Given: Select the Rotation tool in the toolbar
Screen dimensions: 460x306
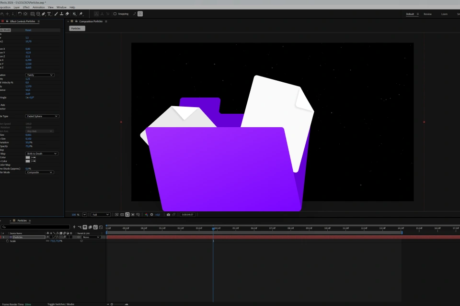Looking at the screenshot, I should pos(20,14).
